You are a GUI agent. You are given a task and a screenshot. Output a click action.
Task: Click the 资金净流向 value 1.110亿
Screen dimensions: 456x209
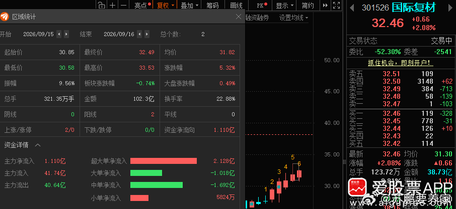(224, 130)
